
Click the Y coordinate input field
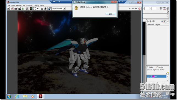click(x=147, y=8)
